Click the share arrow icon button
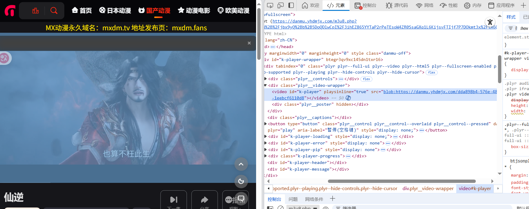Image resolution: width=529 pixels, height=209 pixels. (204, 200)
